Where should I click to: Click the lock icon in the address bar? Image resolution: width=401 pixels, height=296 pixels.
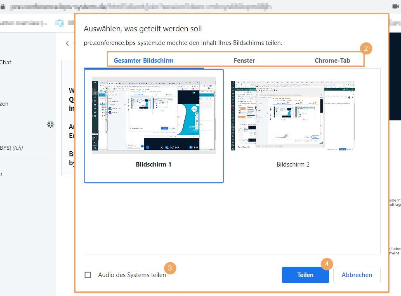[x=2, y=7]
